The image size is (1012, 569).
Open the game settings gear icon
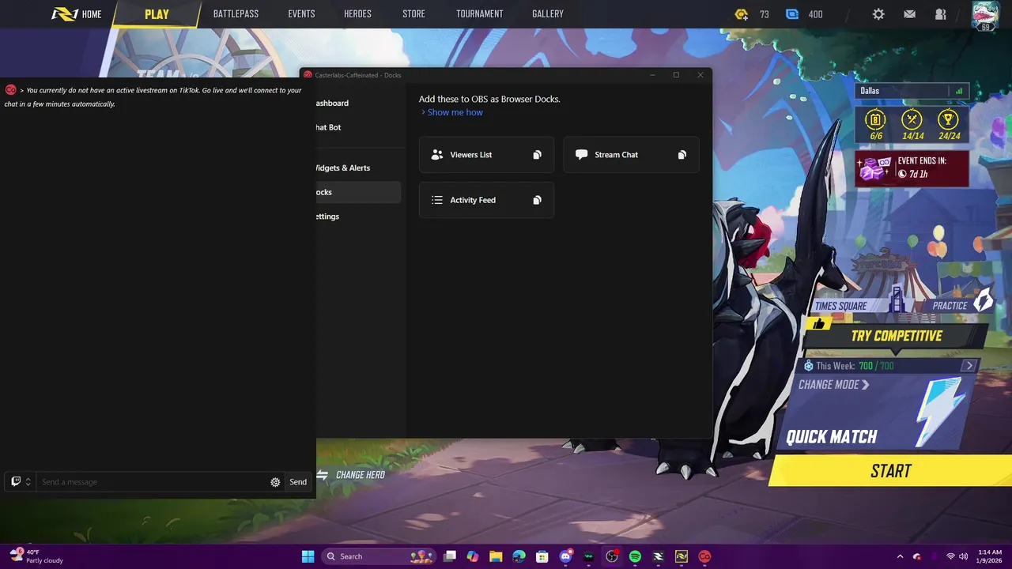(x=878, y=14)
